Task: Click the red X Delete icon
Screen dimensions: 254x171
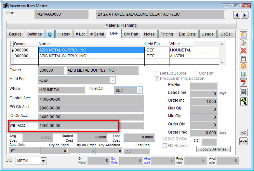Action: 243,50
